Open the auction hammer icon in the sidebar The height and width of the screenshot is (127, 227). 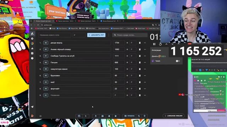(x=32, y=34)
